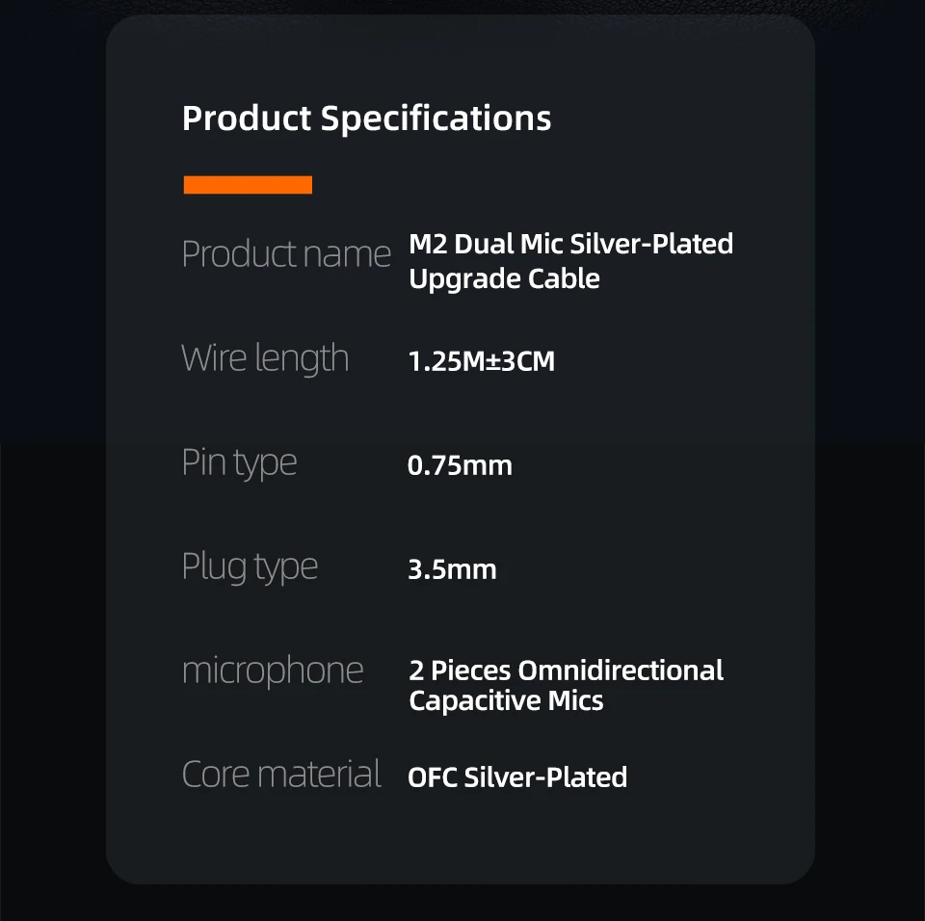
Task: Click "Silver-Plated" in the core material value
Action: point(545,777)
